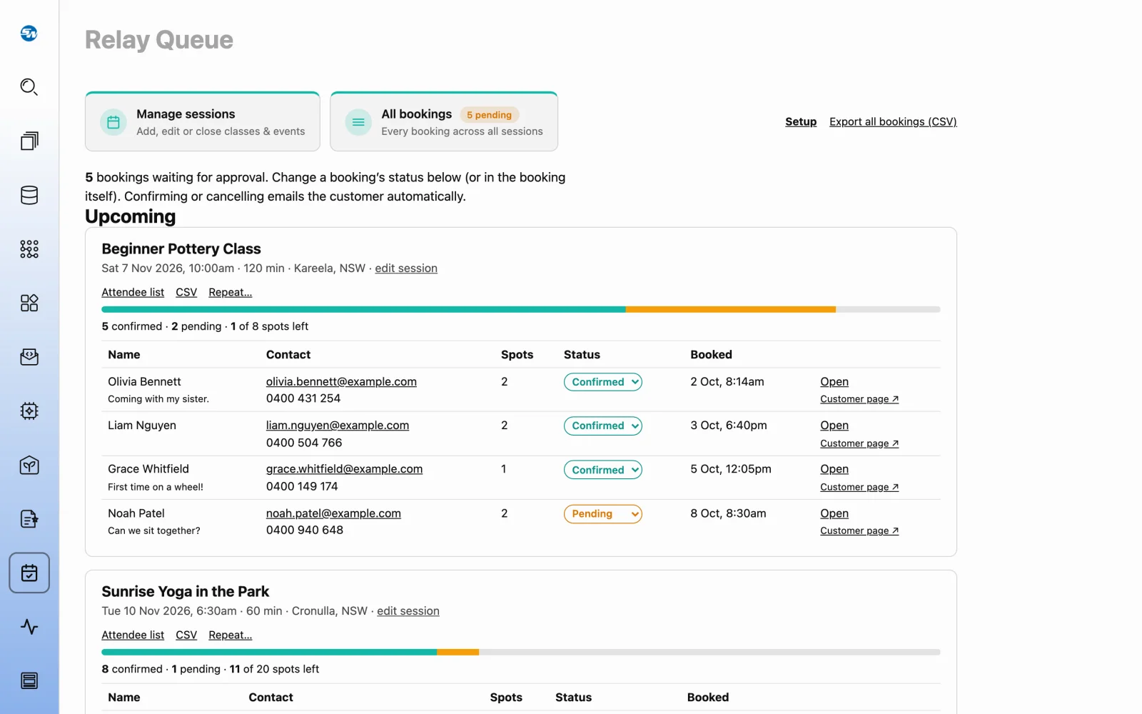
Task: Email noah.patel@example.com
Action: click(x=333, y=513)
